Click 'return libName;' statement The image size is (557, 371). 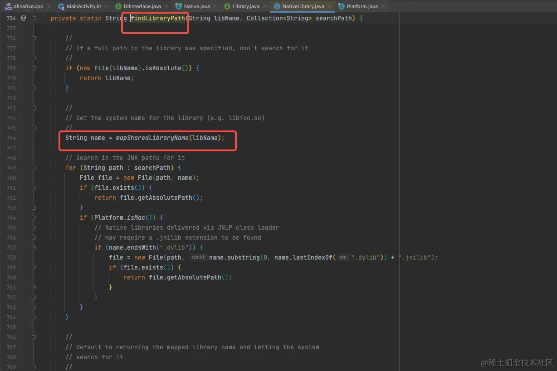pyautogui.click(x=107, y=78)
